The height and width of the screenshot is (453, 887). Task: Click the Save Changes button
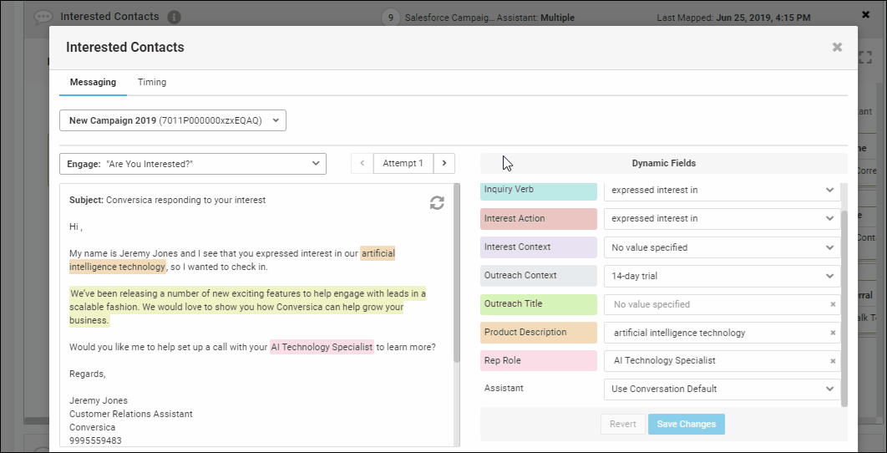click(x=687, y=424)
